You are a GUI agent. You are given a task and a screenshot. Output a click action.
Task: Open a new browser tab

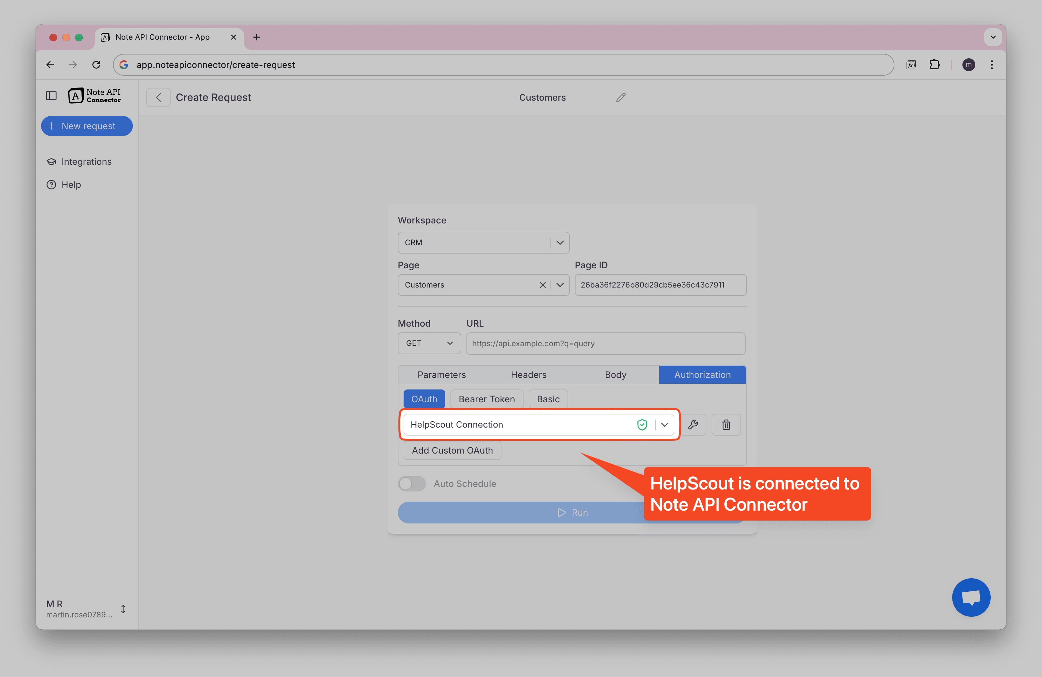click(257, 37)
